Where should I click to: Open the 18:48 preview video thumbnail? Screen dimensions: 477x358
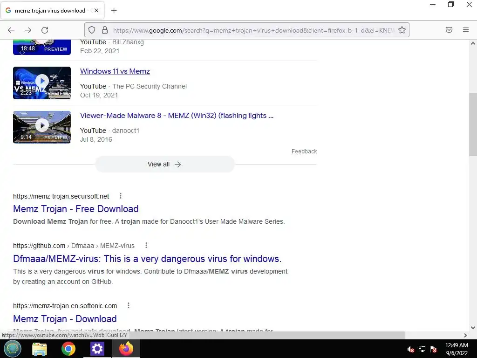[42, 47]
